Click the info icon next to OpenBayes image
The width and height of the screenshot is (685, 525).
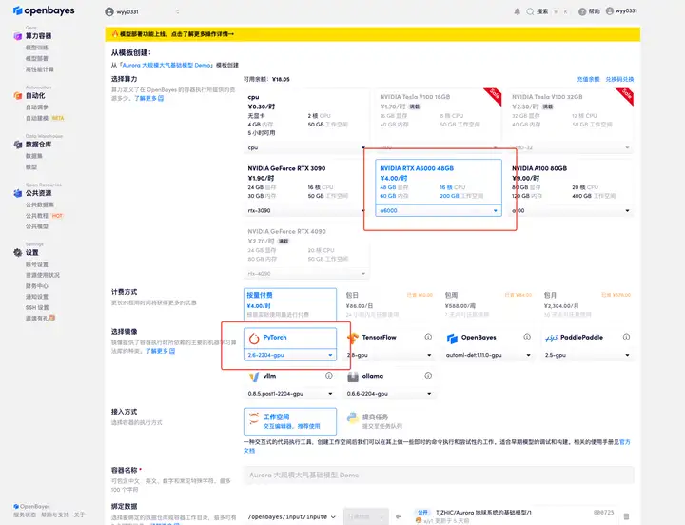coord(527,337)
